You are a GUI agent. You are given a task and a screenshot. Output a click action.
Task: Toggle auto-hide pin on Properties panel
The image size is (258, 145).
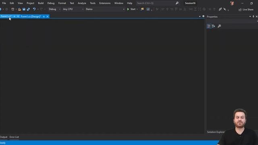pyautogui.click(x=254, y=17)
